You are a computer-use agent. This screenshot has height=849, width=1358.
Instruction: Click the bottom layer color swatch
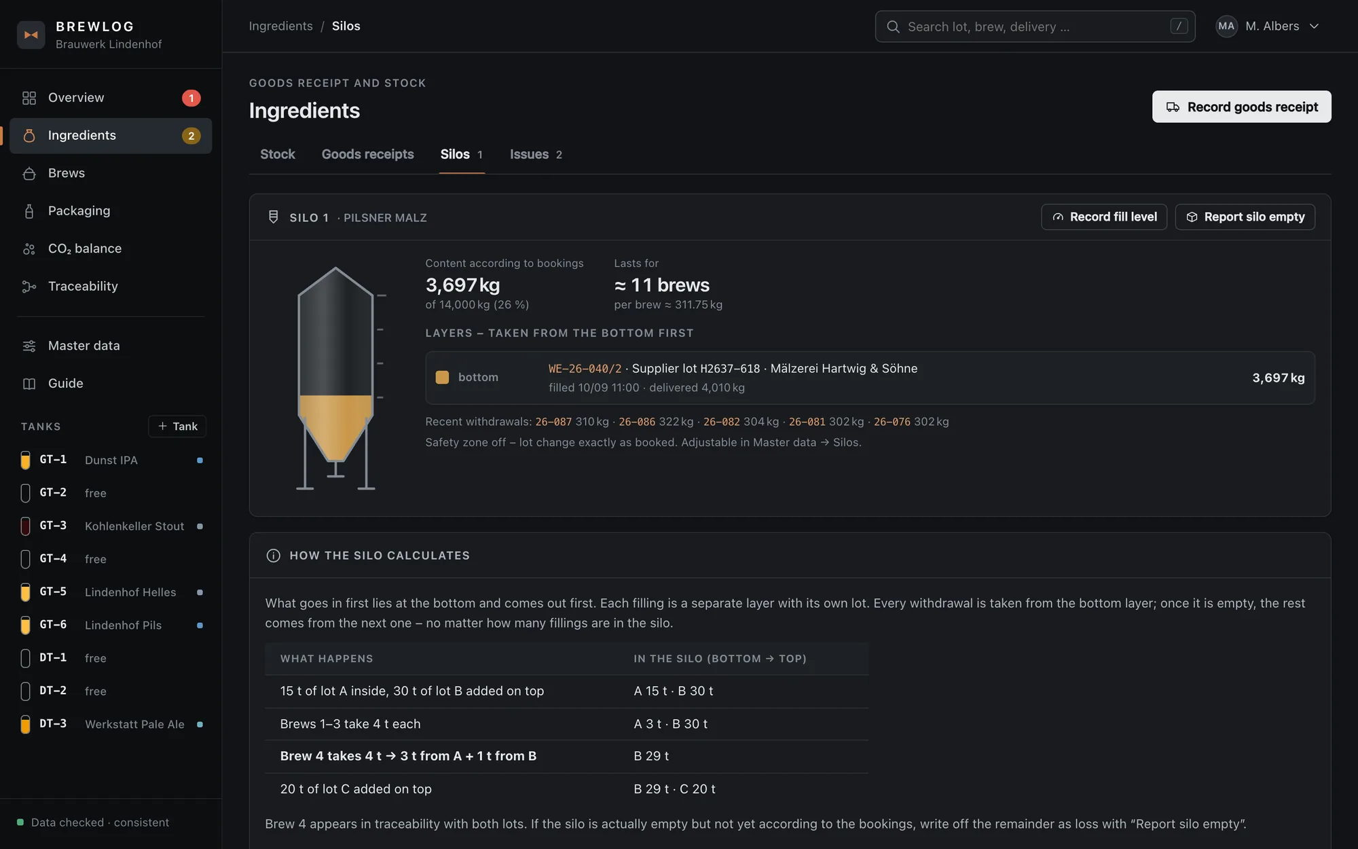442,378
